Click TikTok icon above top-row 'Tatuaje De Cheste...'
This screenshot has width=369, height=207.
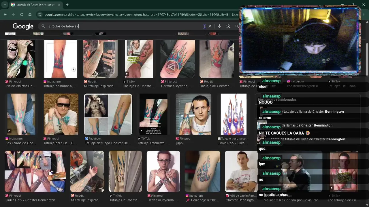[125, 82]
